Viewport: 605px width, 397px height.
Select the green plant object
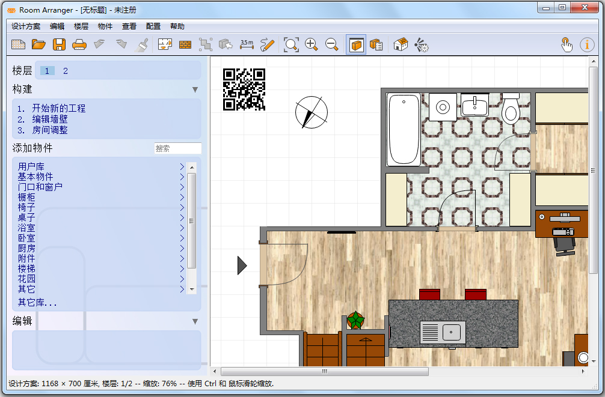point(355,320)
